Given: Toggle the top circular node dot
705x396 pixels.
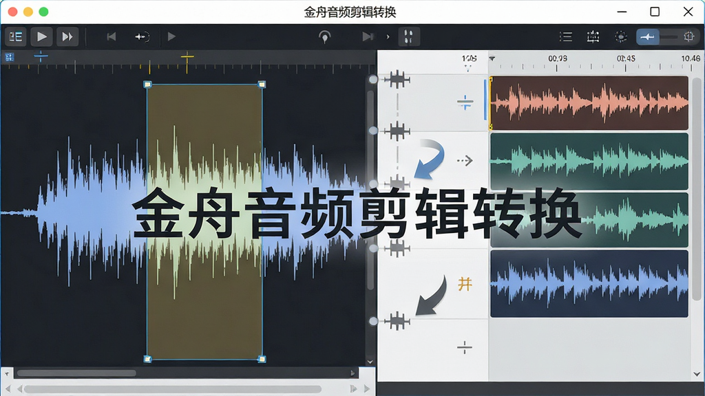Looking at the screenshot, I should [373, 80].
